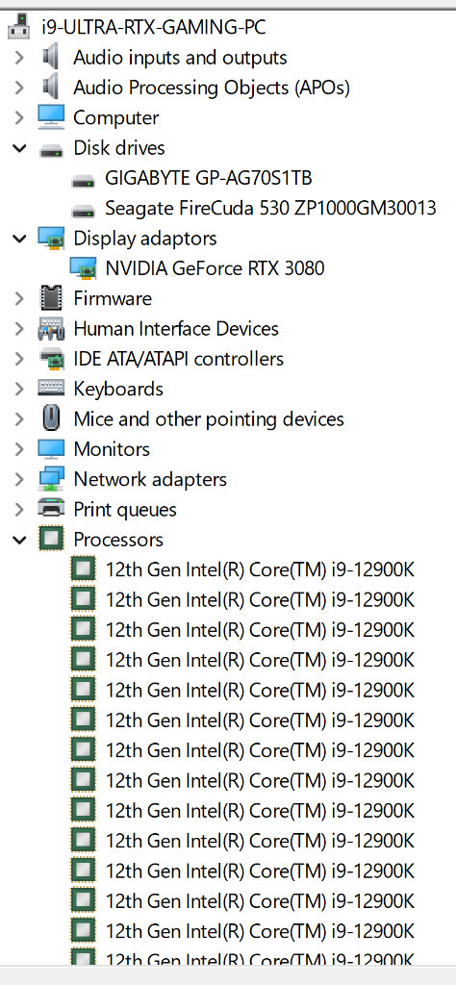Viewport: 456px width, 985px height.
Task: Select the GIGABYTE GP-AG70S1TB drive
Action: [x=209, y=178]
